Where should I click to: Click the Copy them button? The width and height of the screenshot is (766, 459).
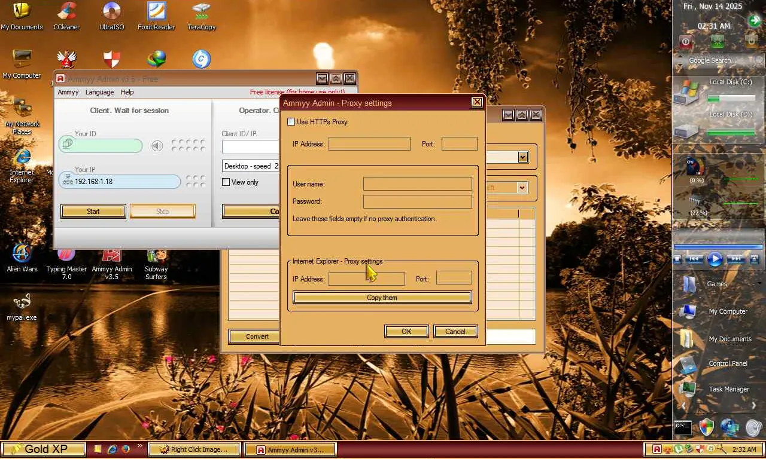[x=382, y=298]
